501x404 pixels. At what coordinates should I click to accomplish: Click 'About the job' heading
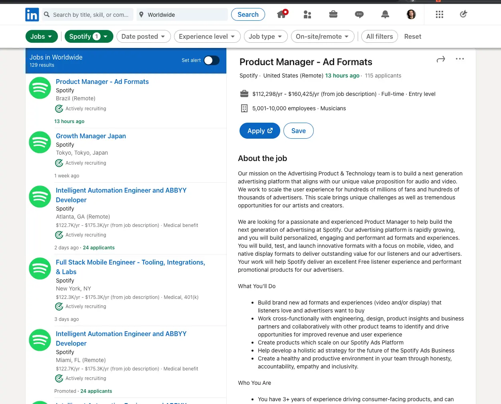click(262, 158)
